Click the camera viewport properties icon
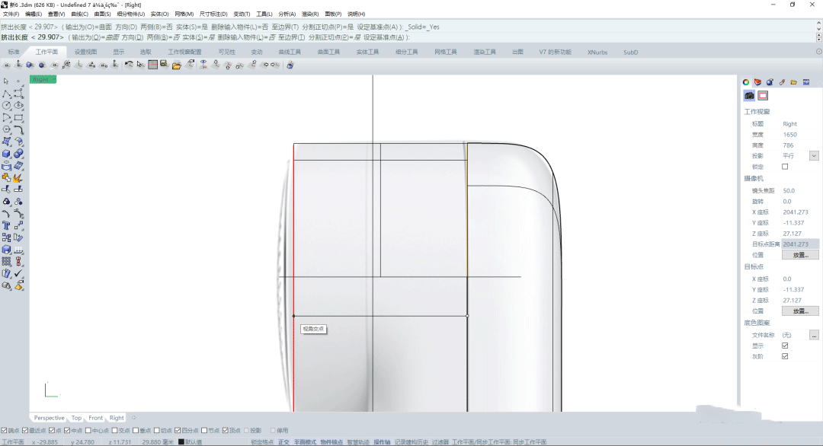The height and width of the screenshot is (446, 823). (x=749, y=96)
